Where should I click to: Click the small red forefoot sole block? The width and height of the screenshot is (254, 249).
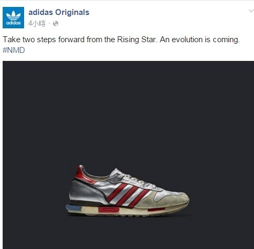[156, 209]
